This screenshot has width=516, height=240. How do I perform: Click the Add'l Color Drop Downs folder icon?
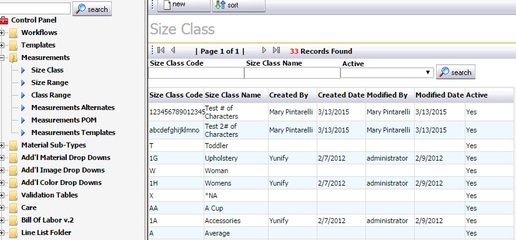click(14, 183)
